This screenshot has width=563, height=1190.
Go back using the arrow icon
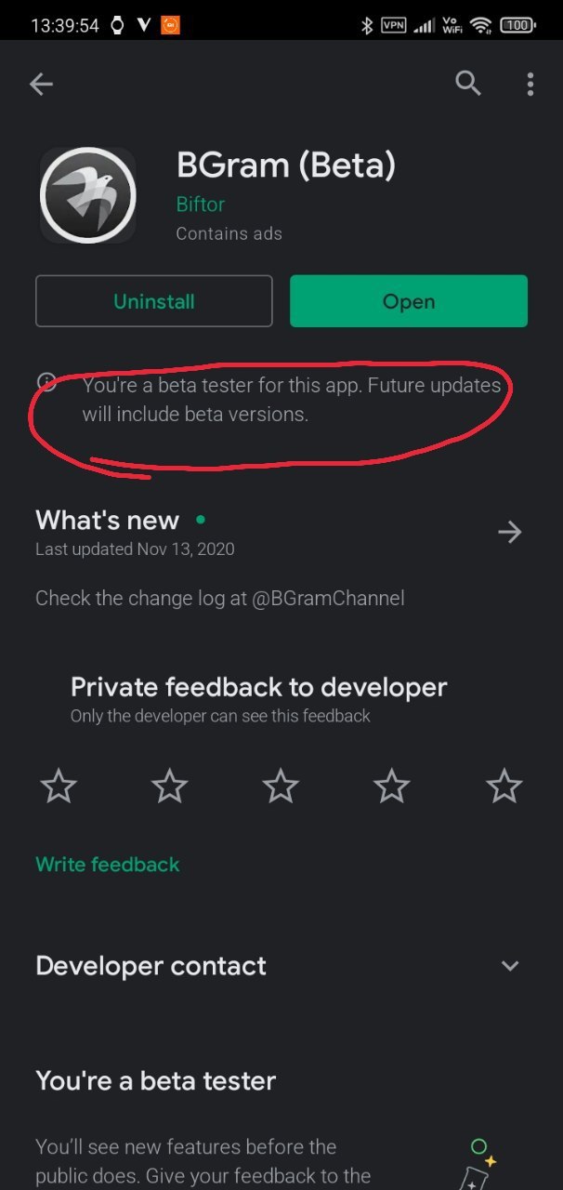(x=41, y=85)
